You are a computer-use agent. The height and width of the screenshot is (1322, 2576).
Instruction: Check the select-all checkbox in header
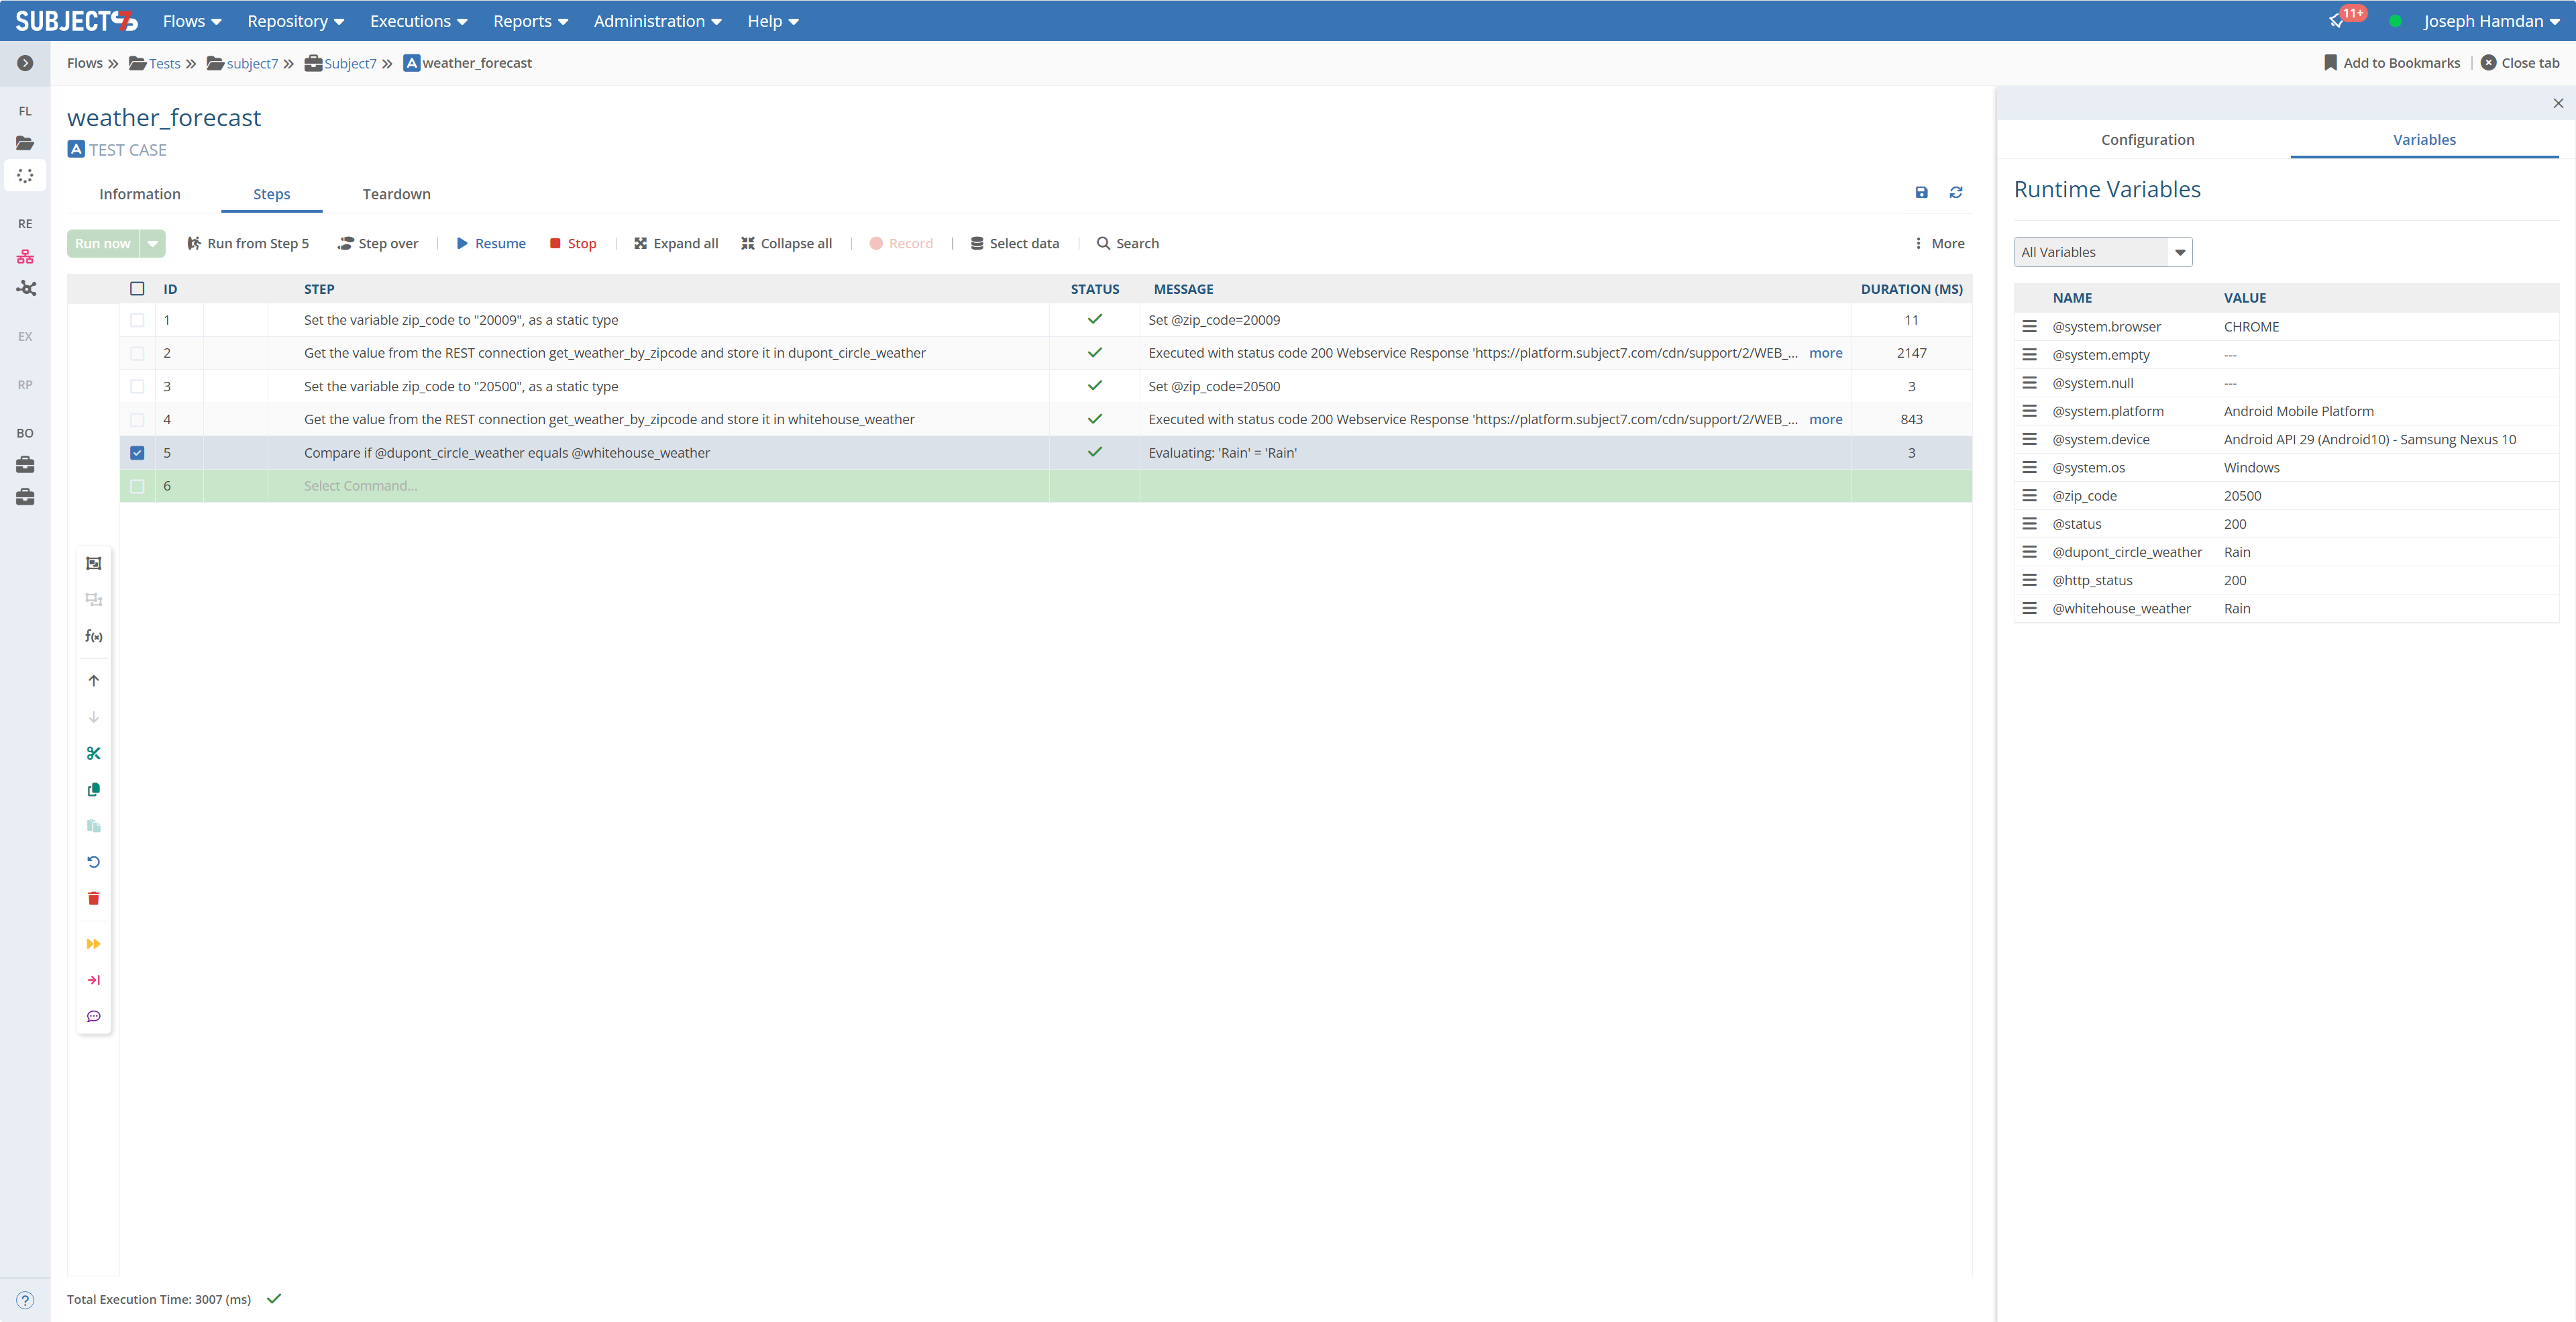coord(137,289)
